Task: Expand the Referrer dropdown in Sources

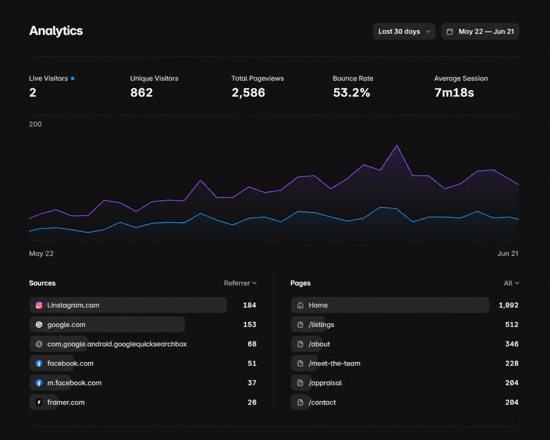Action: 240,283
